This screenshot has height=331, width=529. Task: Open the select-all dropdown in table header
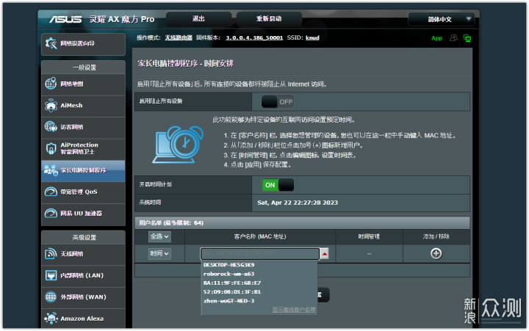(159, 236)
